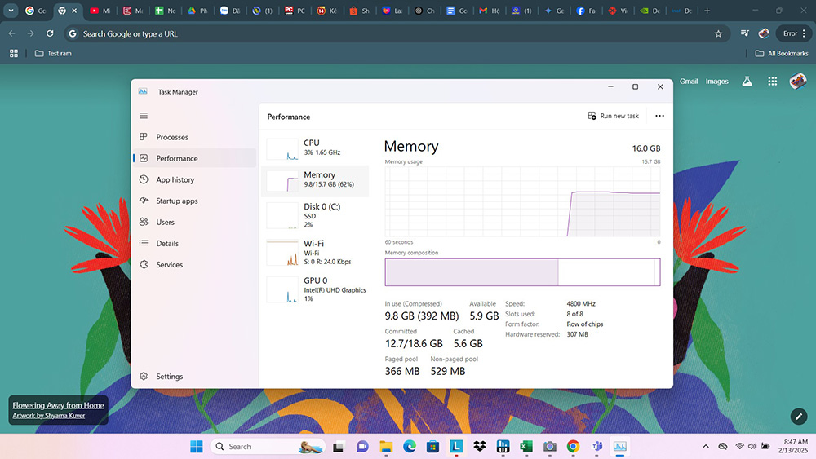
Task: Open the Images link on the new tab page
Action: point(716,81)
